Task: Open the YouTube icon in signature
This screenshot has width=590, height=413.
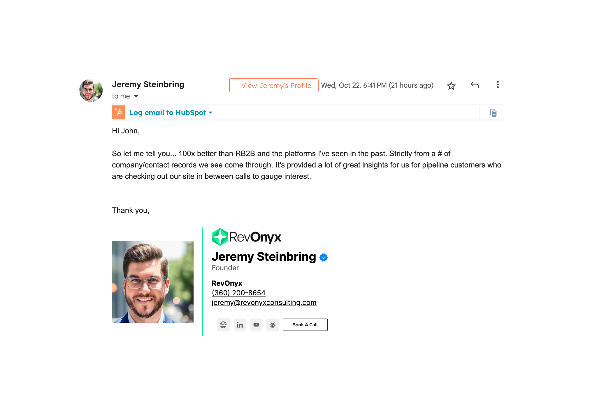Action: pyautogui.click(x=256, y=325)
